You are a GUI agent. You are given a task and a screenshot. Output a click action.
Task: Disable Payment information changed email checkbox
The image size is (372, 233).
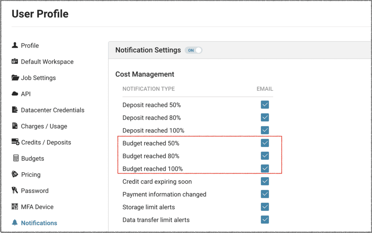coord(265,194)
